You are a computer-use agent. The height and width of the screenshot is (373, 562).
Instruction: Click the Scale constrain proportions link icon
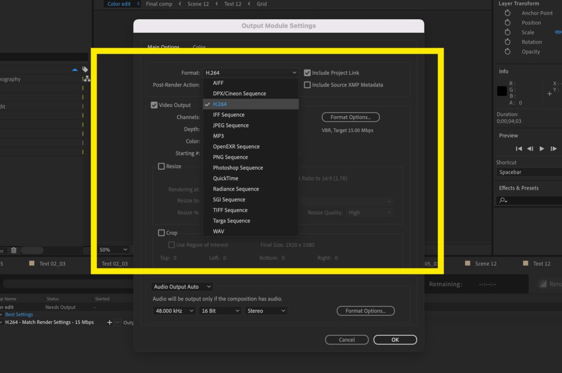coord(558,32)
